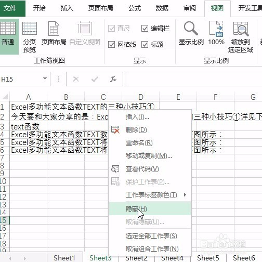Screen dimensions: 262x262
Task: Select row 8 header
Action: (5, 166)
